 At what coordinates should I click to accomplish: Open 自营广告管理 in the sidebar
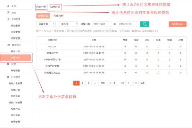(x=15, y=83)
